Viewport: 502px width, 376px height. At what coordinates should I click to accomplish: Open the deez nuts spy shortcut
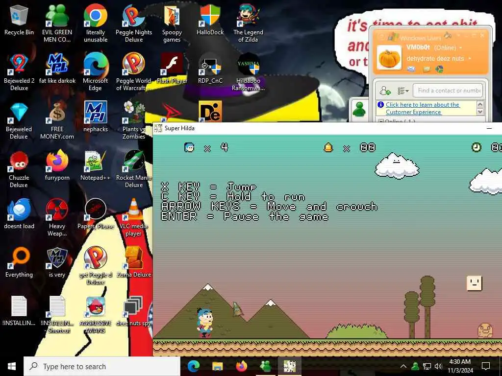click(134, 311)
